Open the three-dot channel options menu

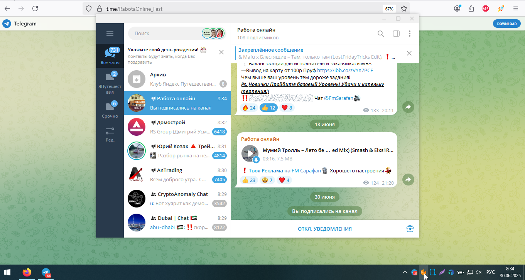[410, 34]
